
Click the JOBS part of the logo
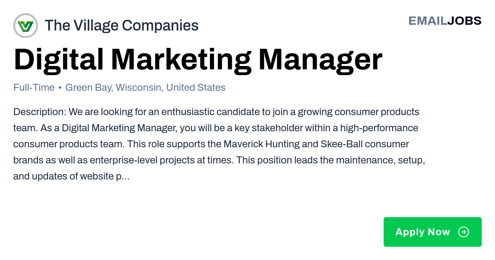click(464, 21)
